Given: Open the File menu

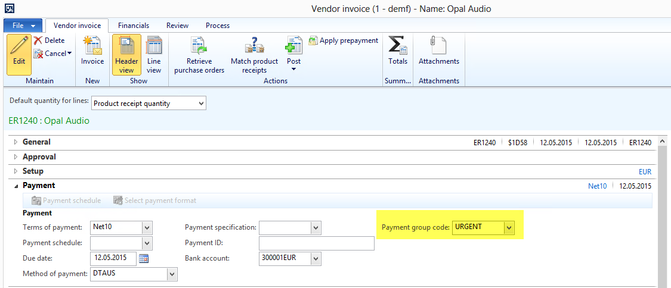Looking at the screenshot, I should (x=23, y=26).
